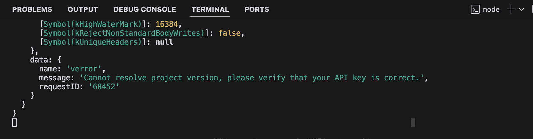The width and height of the screenshot is (533, 139).
Task: Expand the launch profile chevron dropdown
Action: click(521, 10)
